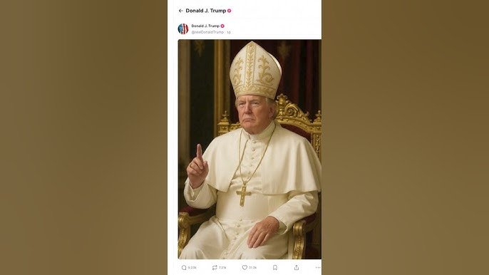View the like count number
The height and width of the screenshot is (275, 489).
(252, 267)
